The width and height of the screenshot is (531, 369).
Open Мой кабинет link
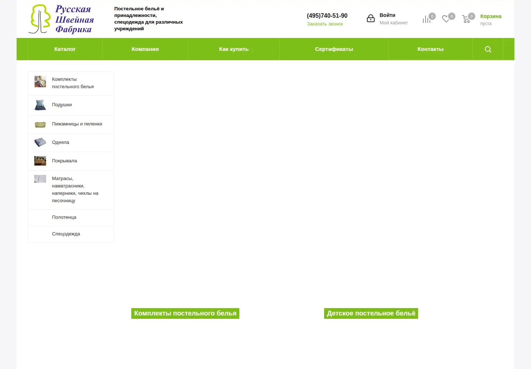pyautogui.click(x=394, y=23)
